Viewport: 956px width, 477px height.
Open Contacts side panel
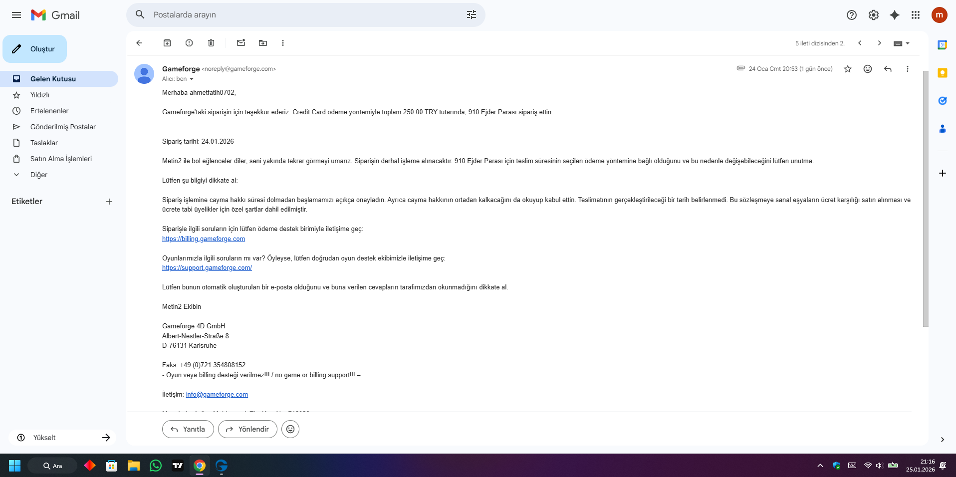(943, 129)
